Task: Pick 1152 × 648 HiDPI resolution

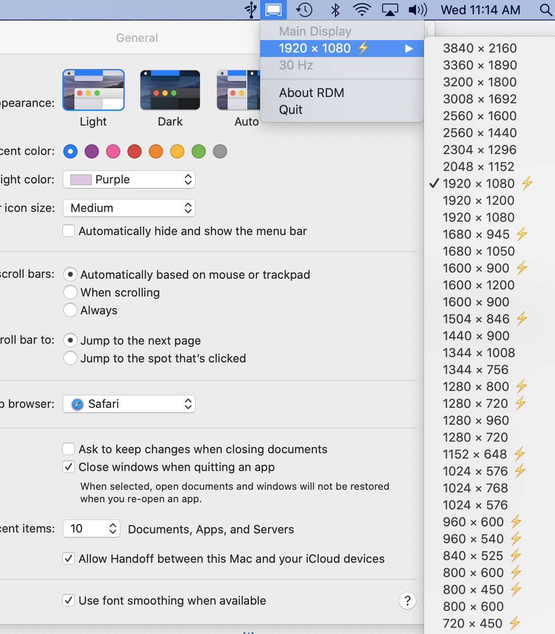Action: [490, 454]
